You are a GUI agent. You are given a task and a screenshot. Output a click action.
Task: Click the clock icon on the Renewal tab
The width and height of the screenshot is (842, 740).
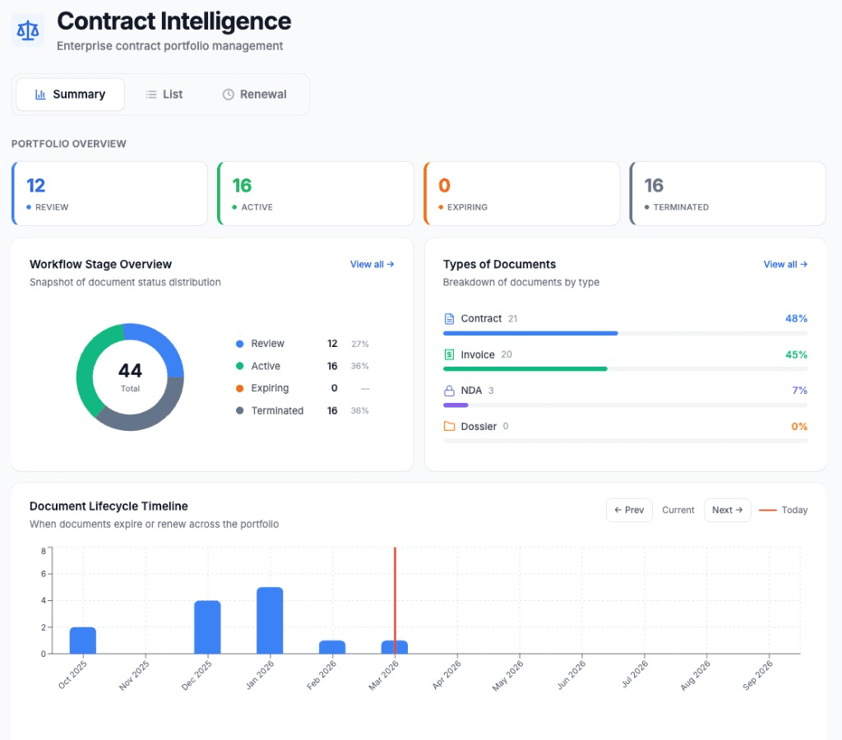point(228,94)
